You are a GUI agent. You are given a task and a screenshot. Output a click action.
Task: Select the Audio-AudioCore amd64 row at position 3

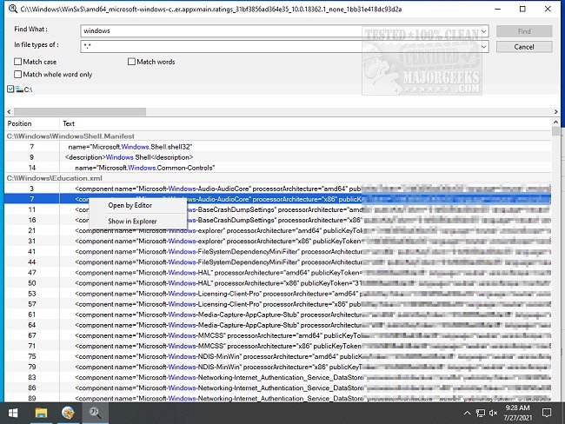coord(278,189)
